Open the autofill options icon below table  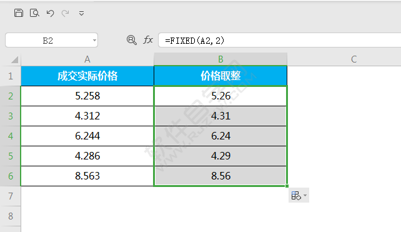click(296, 195)
